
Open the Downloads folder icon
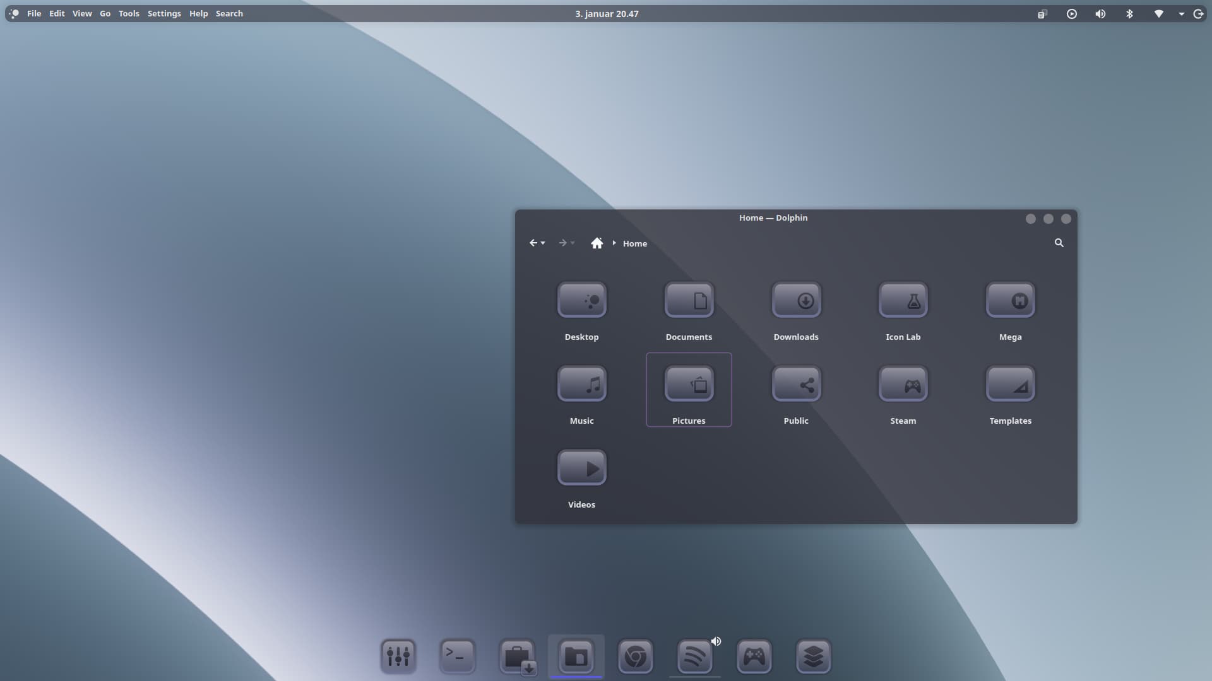[x=796, y=301]
